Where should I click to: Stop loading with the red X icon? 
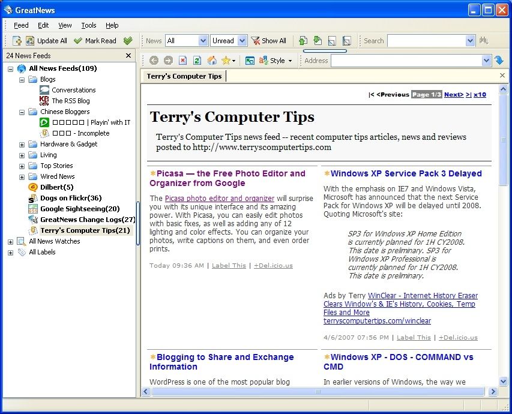(183, 61)
